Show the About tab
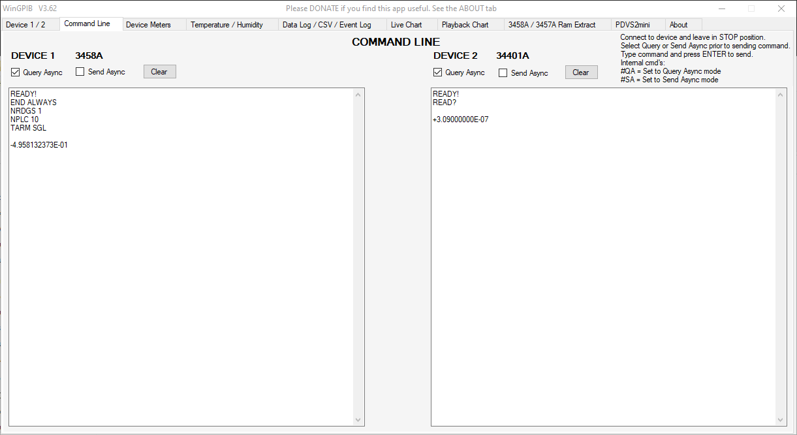 pyautogui.click(x=678, y=25)
